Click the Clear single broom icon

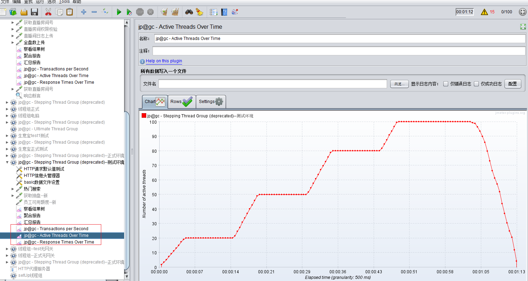tap(164, 12)
